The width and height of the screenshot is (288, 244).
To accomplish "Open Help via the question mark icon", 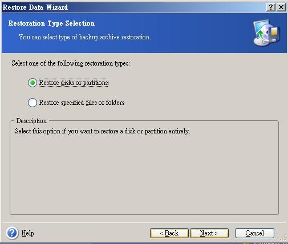I will tap(12, 233).
